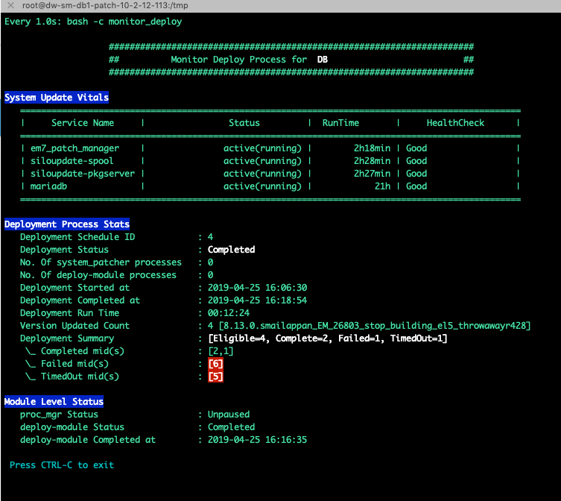The height and width of the screenshot is (501, 561).
Task: Click the Press CTRL-C to exit text
Action: click(62, 465)
